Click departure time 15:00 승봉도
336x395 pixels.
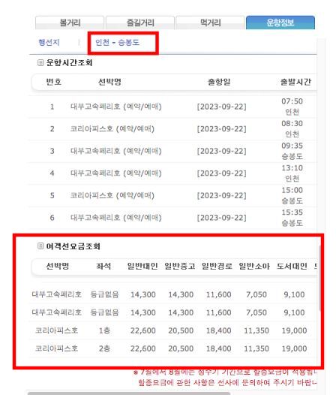coord(292,195)
